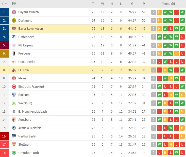Open the Union Berlin team link
The width and height of the screenshot is (186, 157).
[x=27, y=62]
